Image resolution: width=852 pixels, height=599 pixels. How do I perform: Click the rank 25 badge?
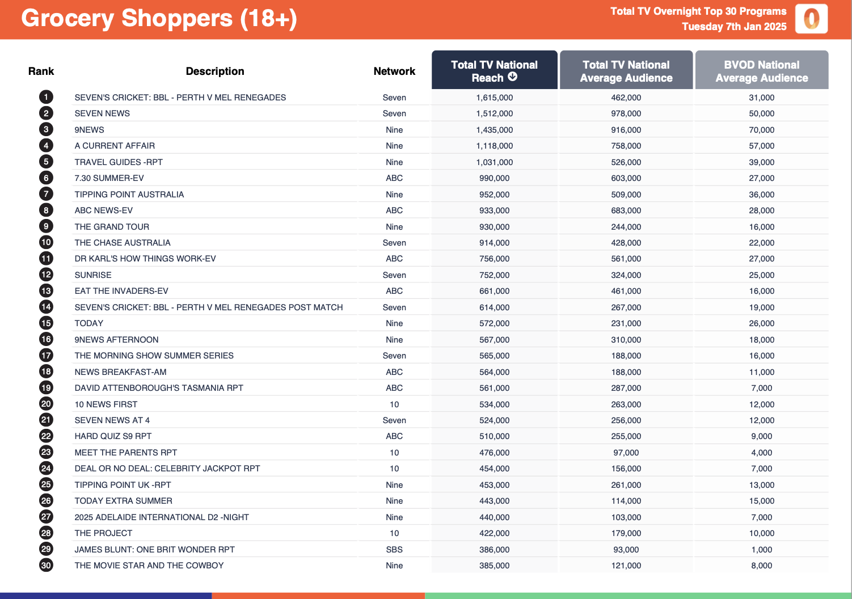point(46,484)
